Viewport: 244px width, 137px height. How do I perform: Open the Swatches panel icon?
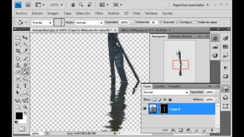pos(225,46)
